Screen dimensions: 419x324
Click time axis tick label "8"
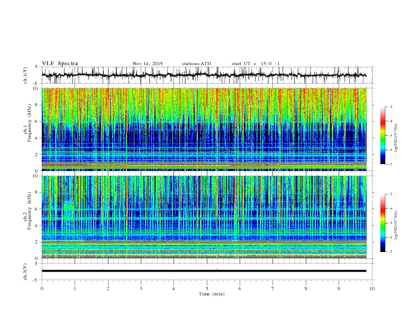(x=306, y=289)
